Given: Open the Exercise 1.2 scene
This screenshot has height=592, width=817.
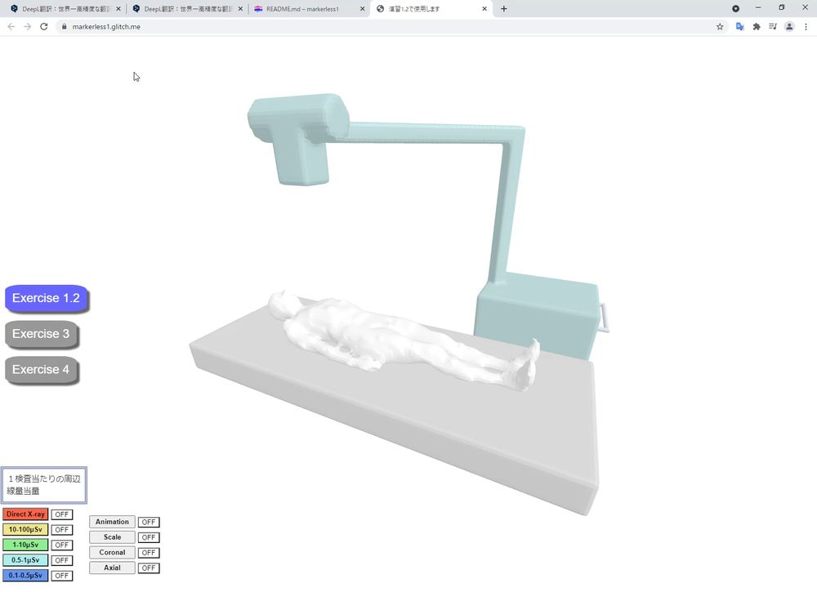Looking at the screenshot, I should (46, 298).
